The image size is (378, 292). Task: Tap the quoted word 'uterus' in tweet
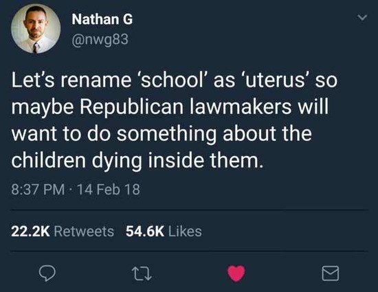(275, 80)
